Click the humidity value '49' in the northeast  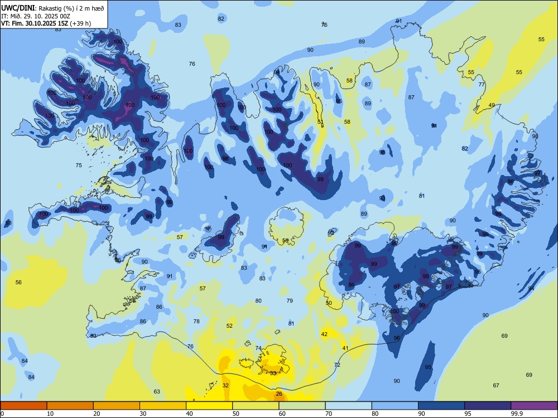pos(492,105)
